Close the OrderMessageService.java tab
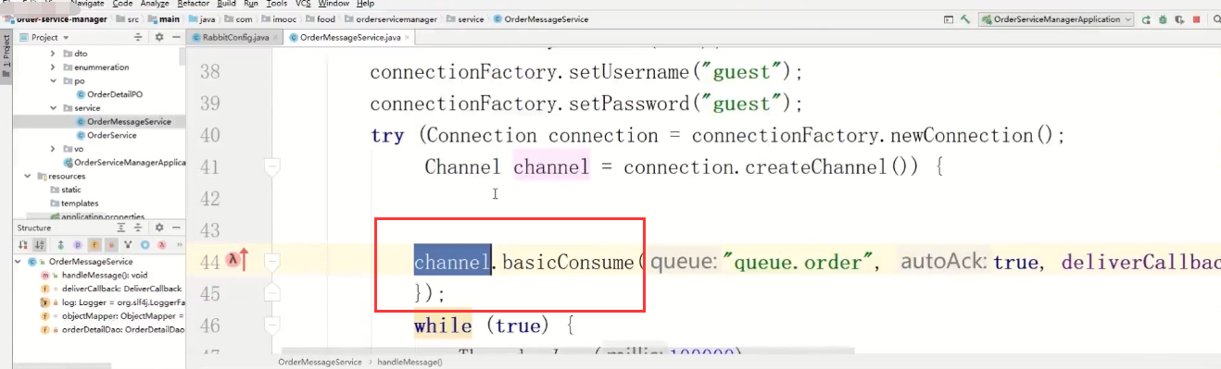Image resolution: width=1221 pixels, height=369 pixels. (408, 38)
